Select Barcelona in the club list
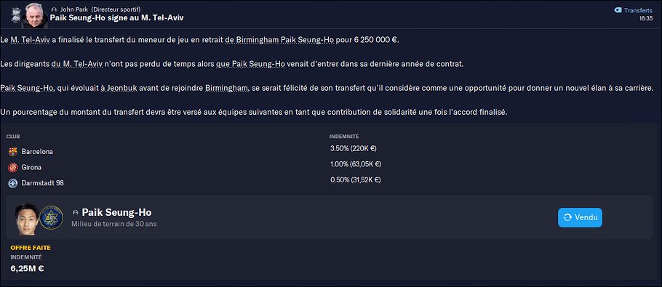Screen dimensions: 662x287 point(37,152)
